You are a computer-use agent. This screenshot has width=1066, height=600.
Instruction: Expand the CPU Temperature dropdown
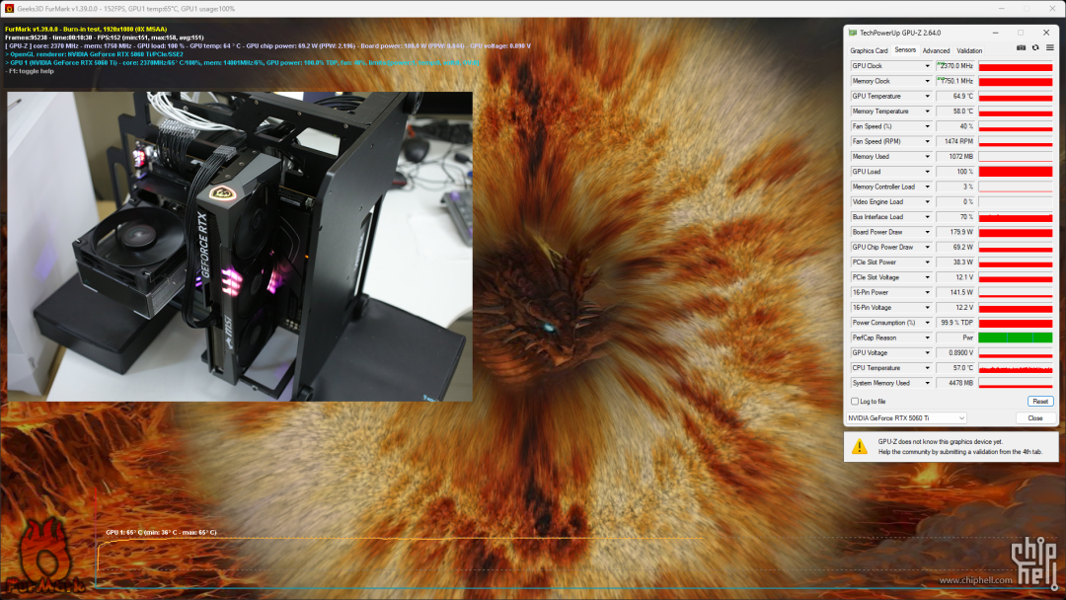[x=927, y=368]
